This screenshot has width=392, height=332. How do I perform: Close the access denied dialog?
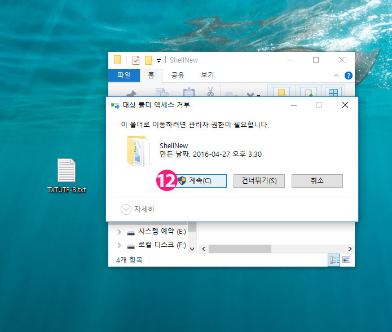[345, 105]
